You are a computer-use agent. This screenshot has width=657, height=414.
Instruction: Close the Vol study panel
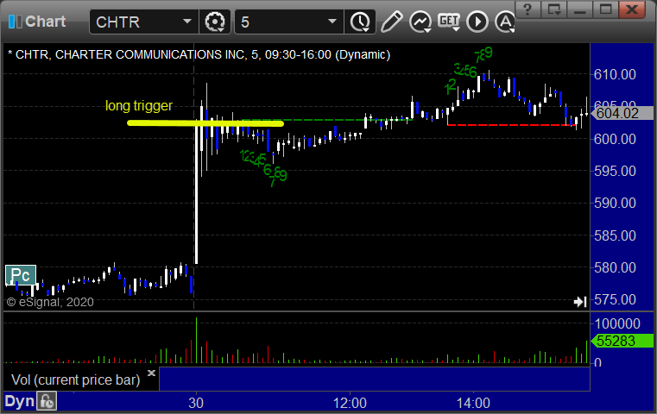point(151,373)
